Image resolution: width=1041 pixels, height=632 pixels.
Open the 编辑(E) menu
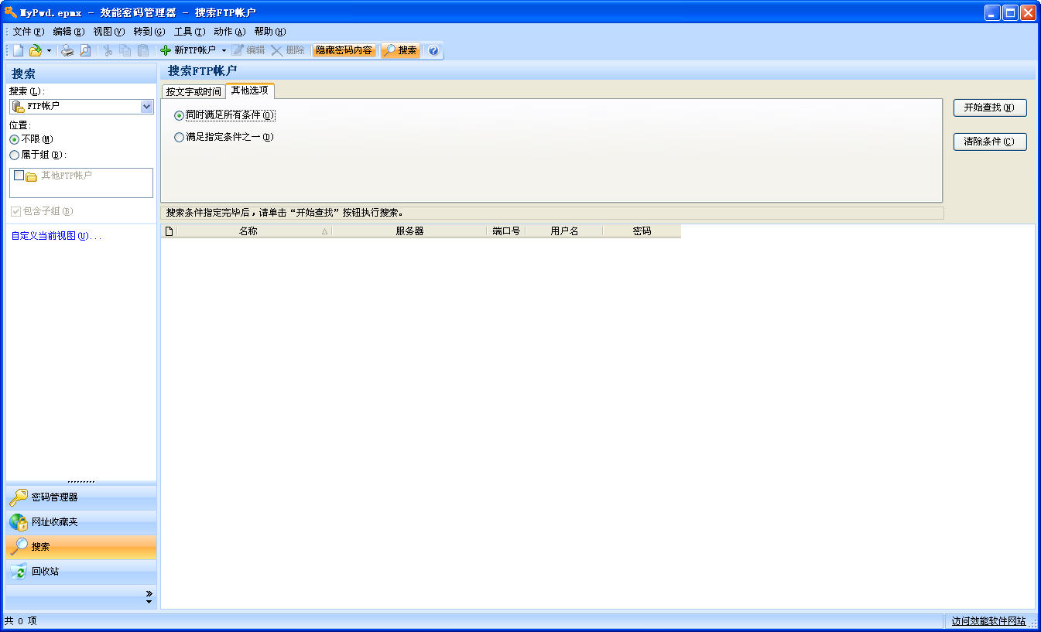click(x=69, y=32)
